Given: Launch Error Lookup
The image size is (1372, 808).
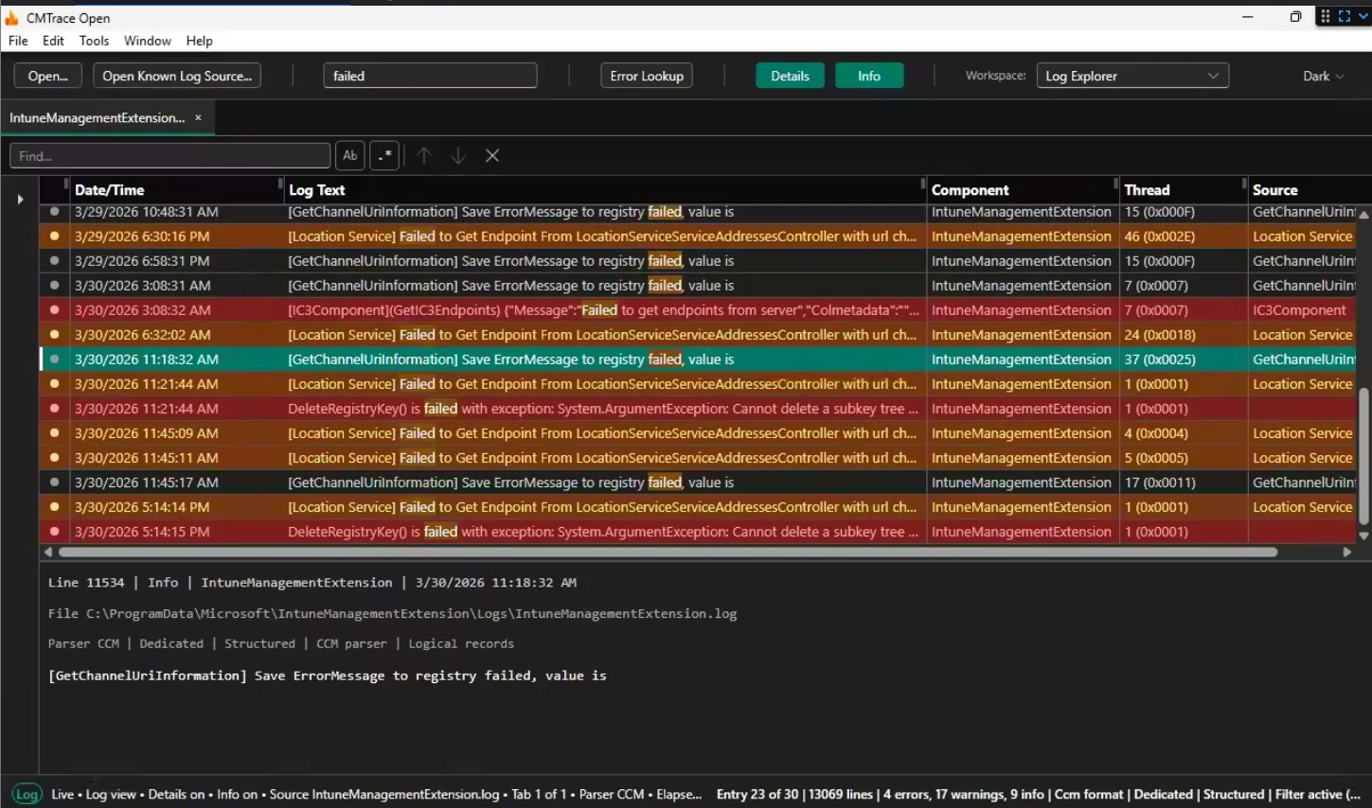Looking at the screenshot, I should (646, 75).
